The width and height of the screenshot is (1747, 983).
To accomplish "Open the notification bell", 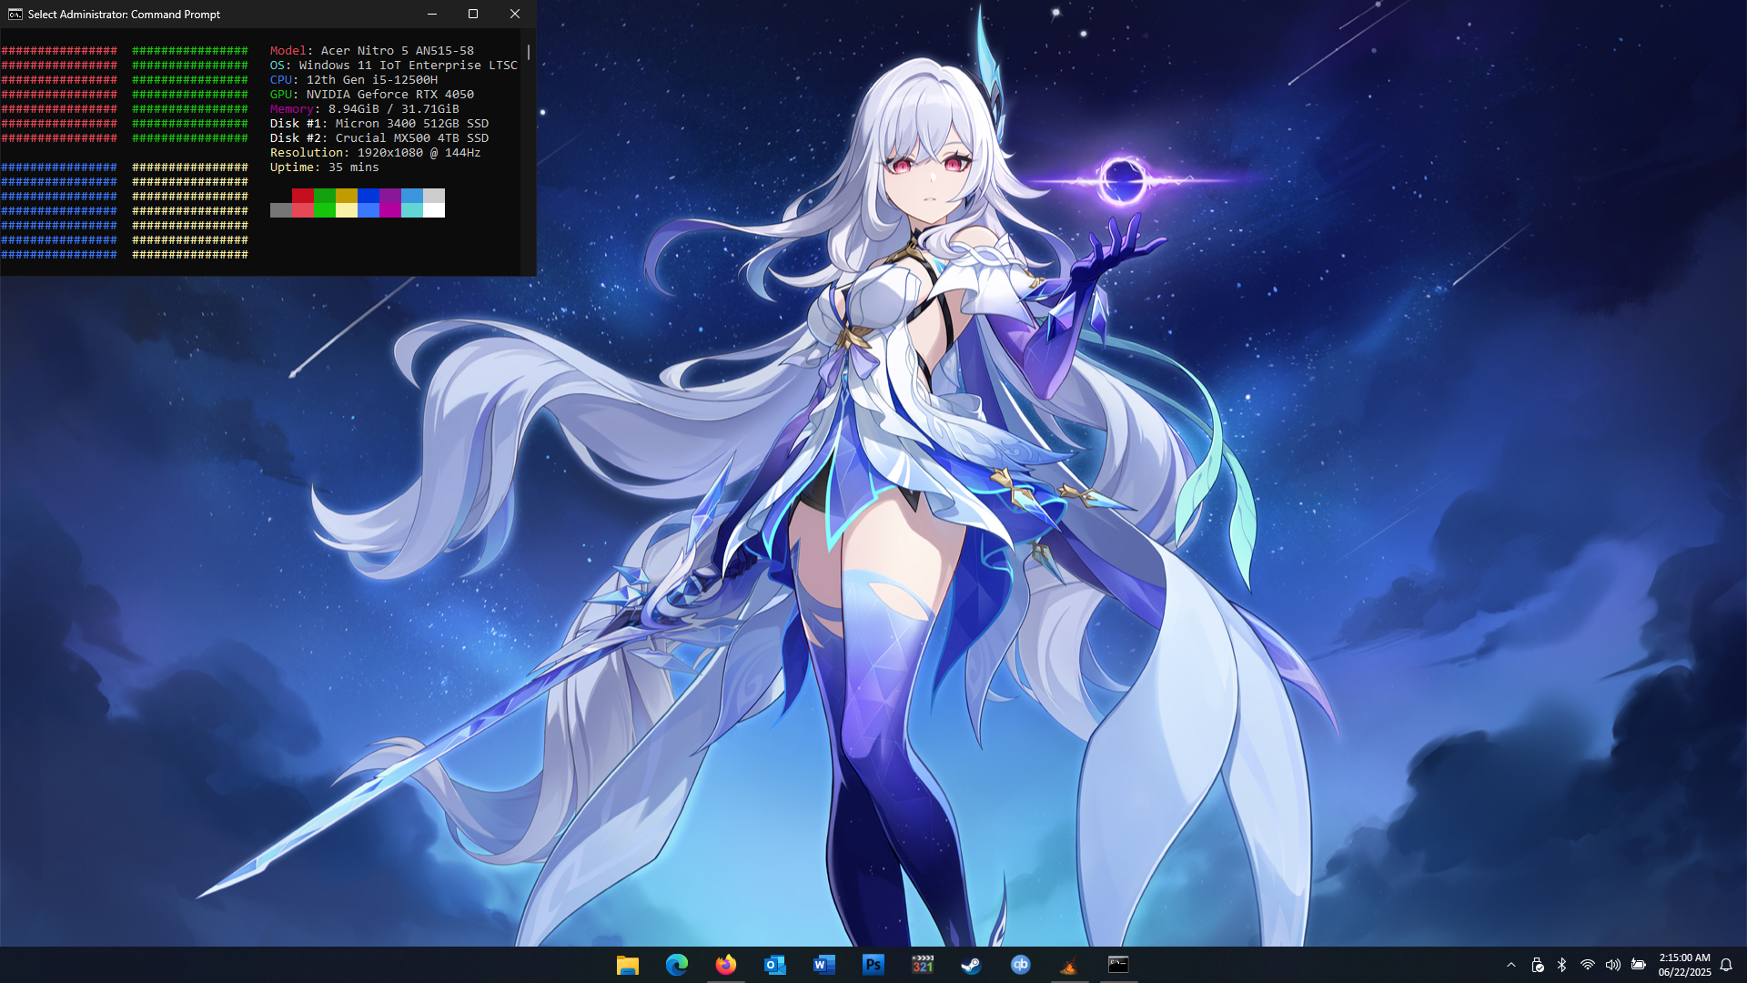I will tap(1726, 965).
